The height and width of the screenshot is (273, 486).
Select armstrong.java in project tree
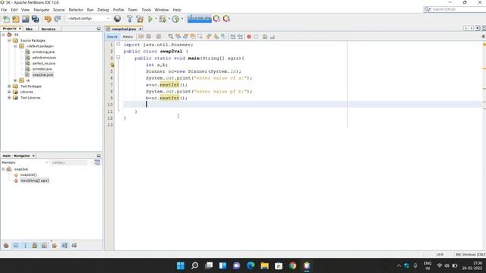43,52
